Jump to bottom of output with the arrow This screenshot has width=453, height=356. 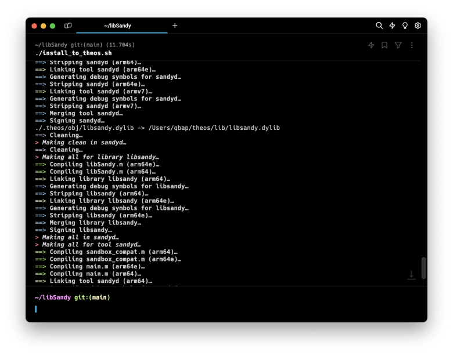click(411, 275)
